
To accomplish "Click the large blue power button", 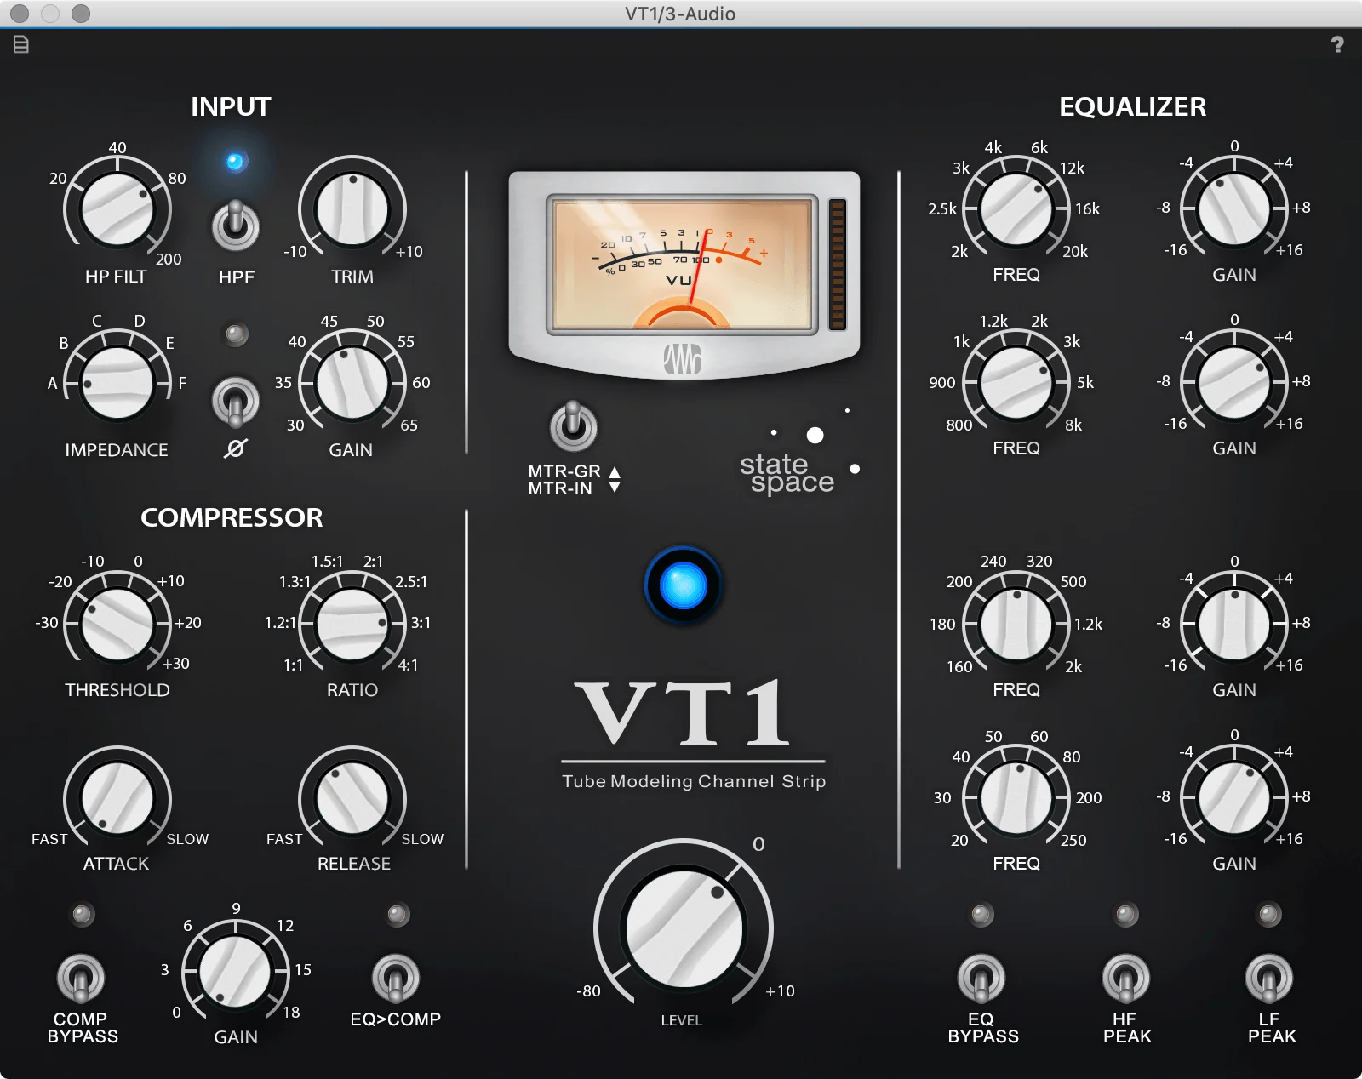I will 684,586.
